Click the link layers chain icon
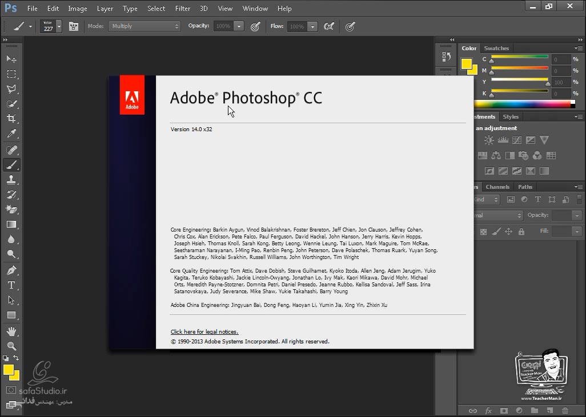Viewport: 586px width, 417px height. pyautogui.click(x=473, y=411)
